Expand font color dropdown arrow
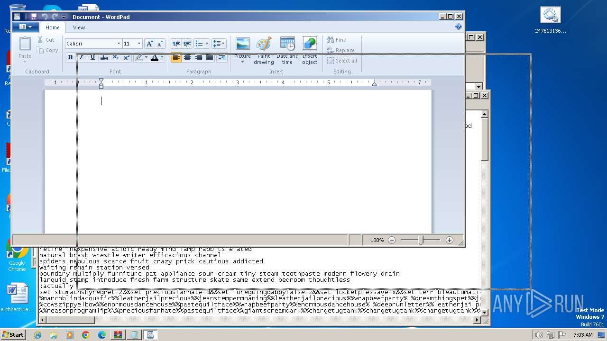 (x=162, y=57)
